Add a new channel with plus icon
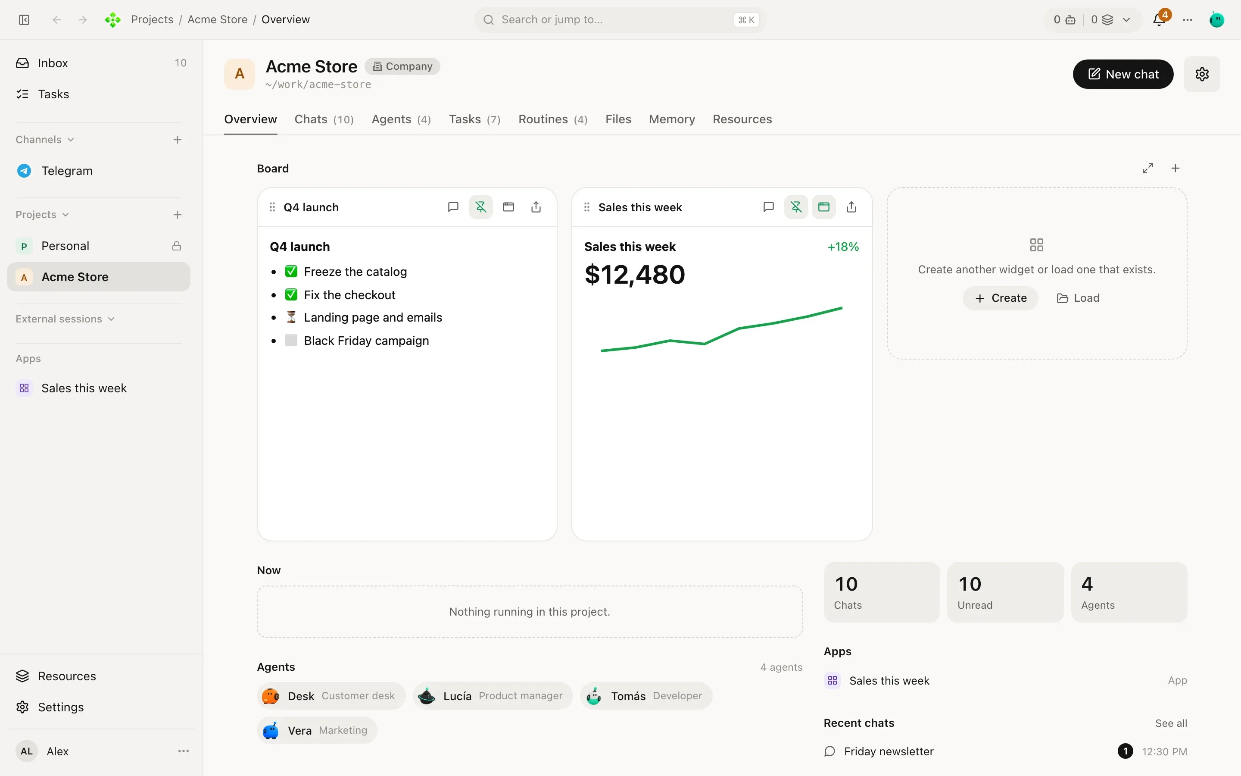 [x=178, y=140]
